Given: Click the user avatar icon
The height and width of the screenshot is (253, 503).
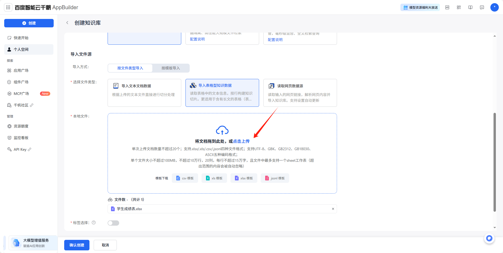Looking at the screenshot, I should [x=494, y=7].
